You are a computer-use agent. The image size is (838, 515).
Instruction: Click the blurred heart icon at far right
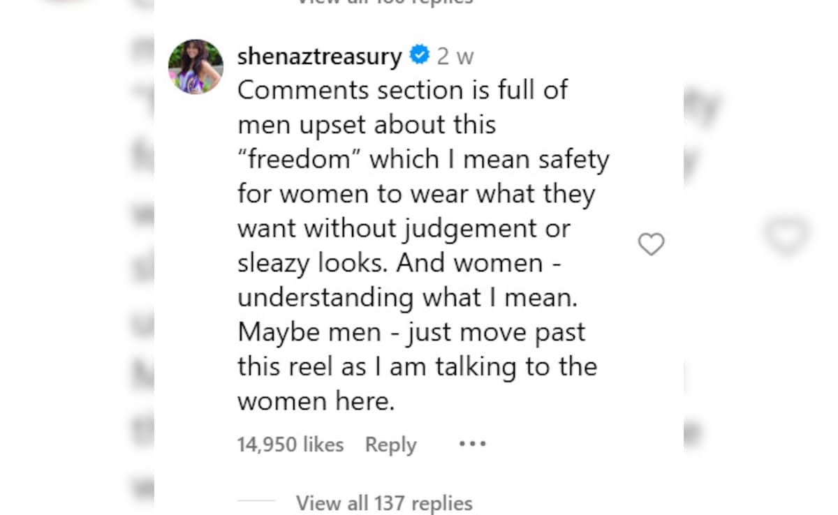click(x=786, y=235)
